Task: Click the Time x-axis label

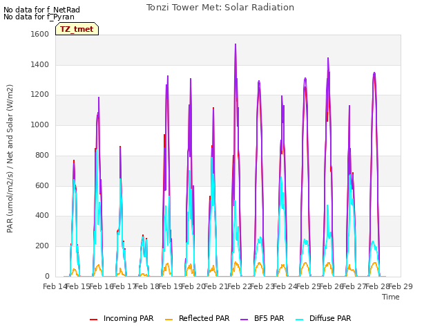Action: (391, 297)
